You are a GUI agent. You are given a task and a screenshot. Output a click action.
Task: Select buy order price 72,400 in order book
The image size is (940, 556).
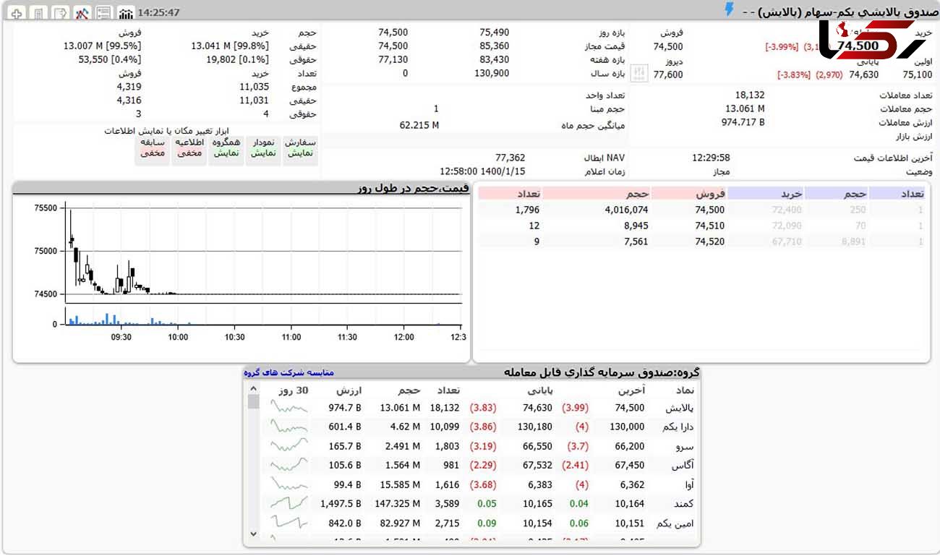tap(787, 210)
